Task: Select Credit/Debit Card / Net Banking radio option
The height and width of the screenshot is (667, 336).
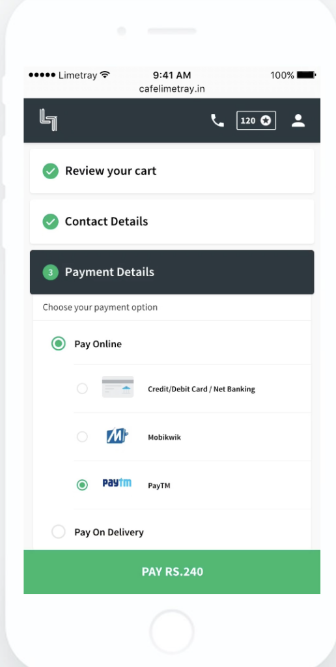Action: click(x=82, y=388)
